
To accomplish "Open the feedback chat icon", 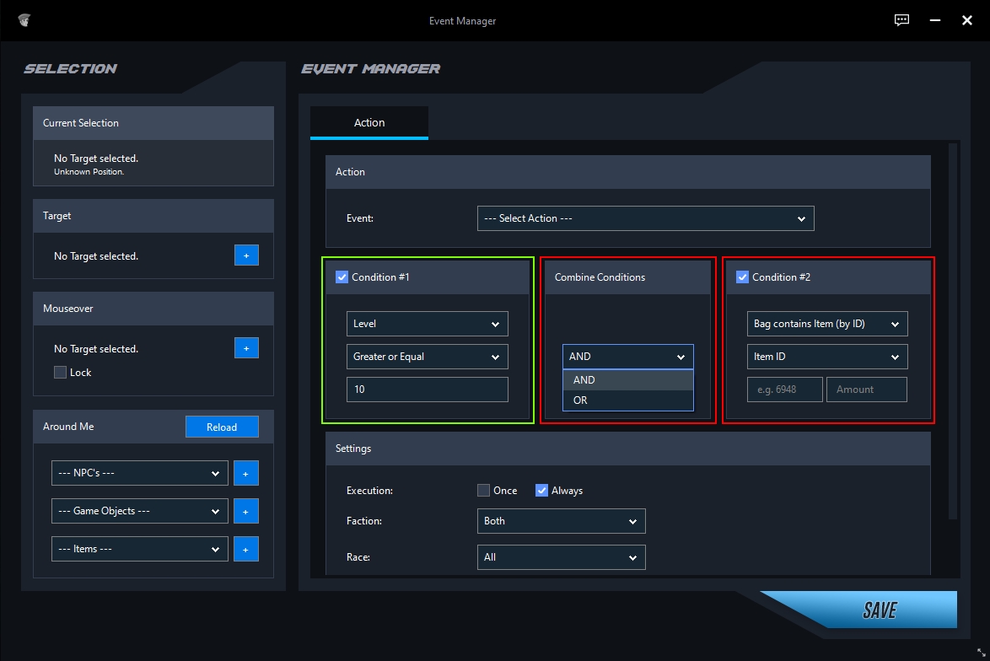I will pos(901,20).
